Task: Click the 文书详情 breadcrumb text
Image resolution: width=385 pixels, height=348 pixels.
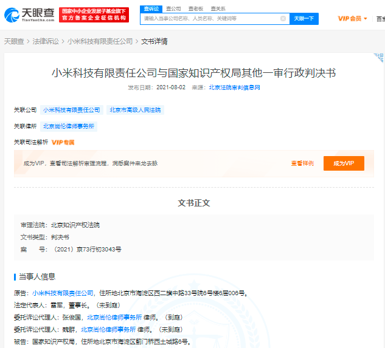Action: click(154, 41)
